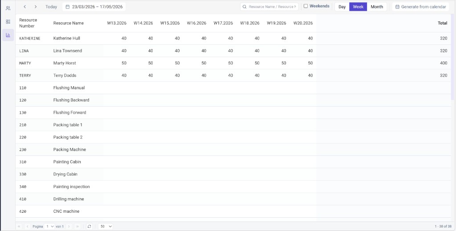Jump to the last page using double-arrow icon
This screenshot has height=231, width=456.
click(77, 226)
